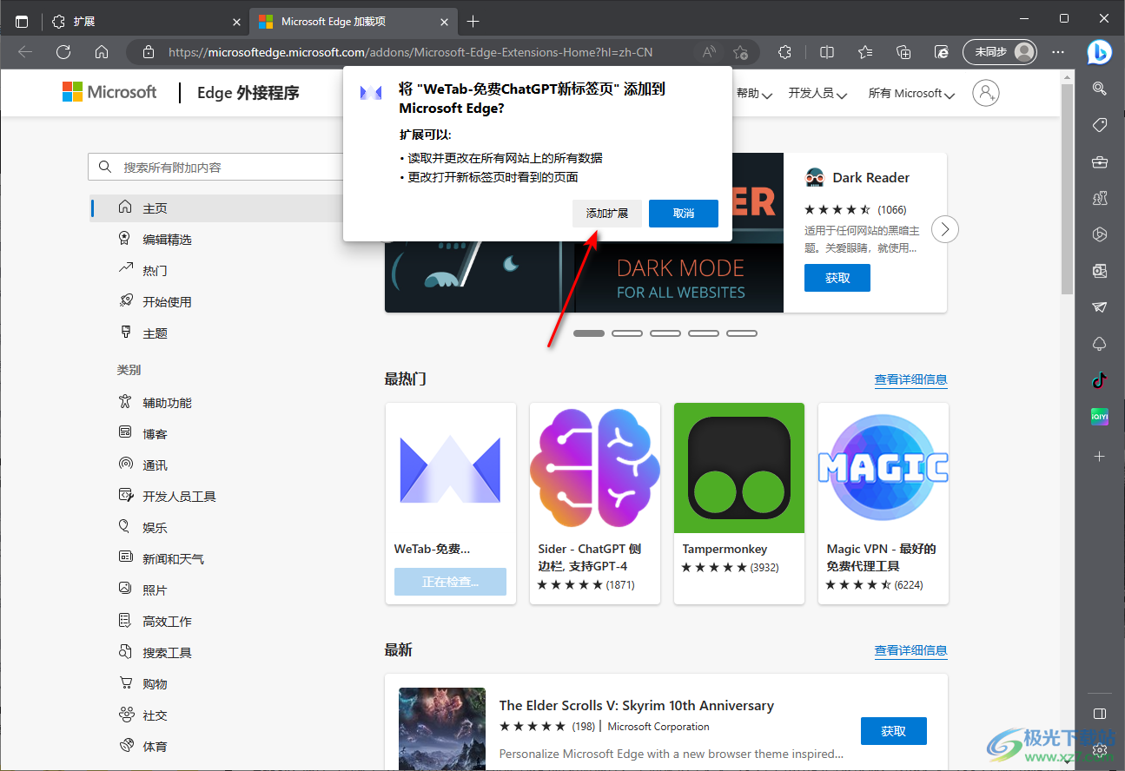Expand the 帮助 dropdown menu
Image resolution: width=1125 pixels, height=771 pixels.
coord(754,93)
